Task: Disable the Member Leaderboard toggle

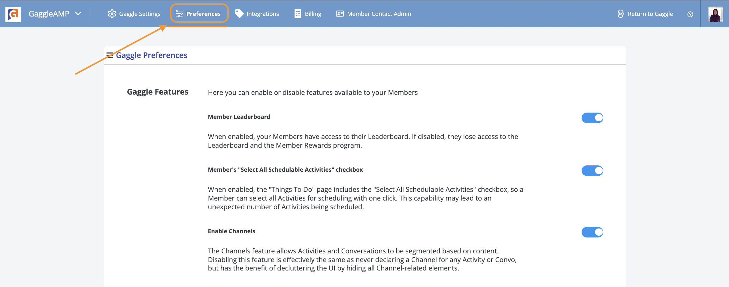Action: point(592,118)
